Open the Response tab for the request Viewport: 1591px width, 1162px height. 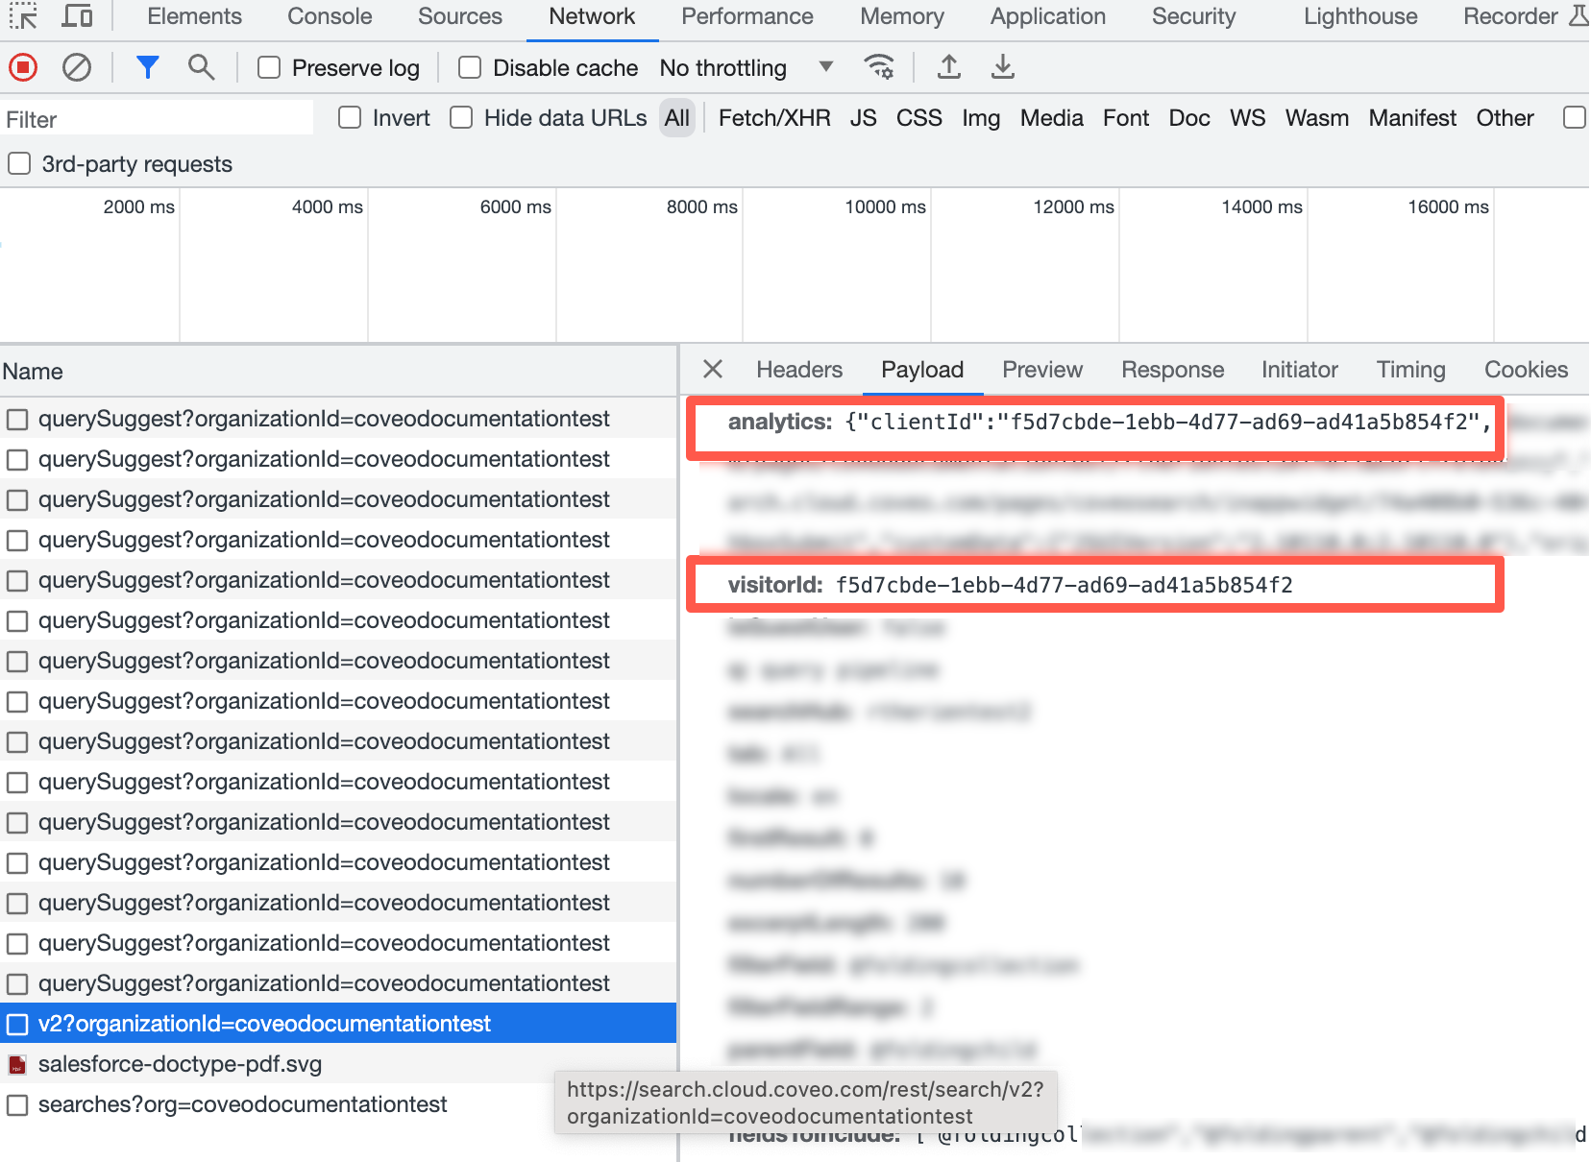tap(1171, 370)
